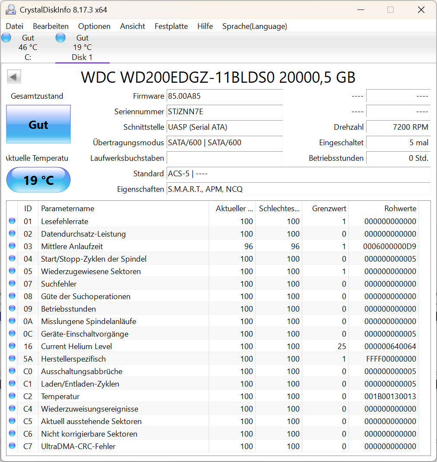Click the CrystalDiskInfo icon in the title bar
437x462 pixels.
click(x=10, y=9)
